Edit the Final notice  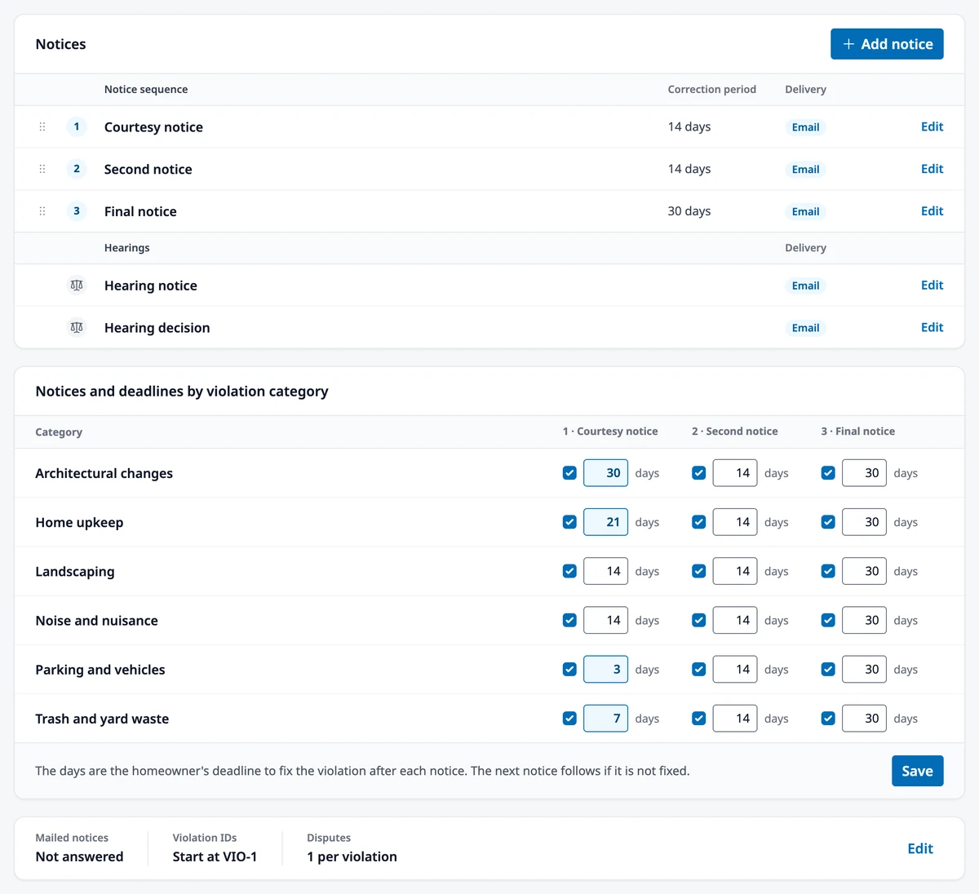click(x=932, y=211)
